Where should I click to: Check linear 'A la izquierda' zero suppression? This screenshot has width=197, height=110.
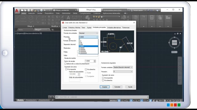[66, 69]
